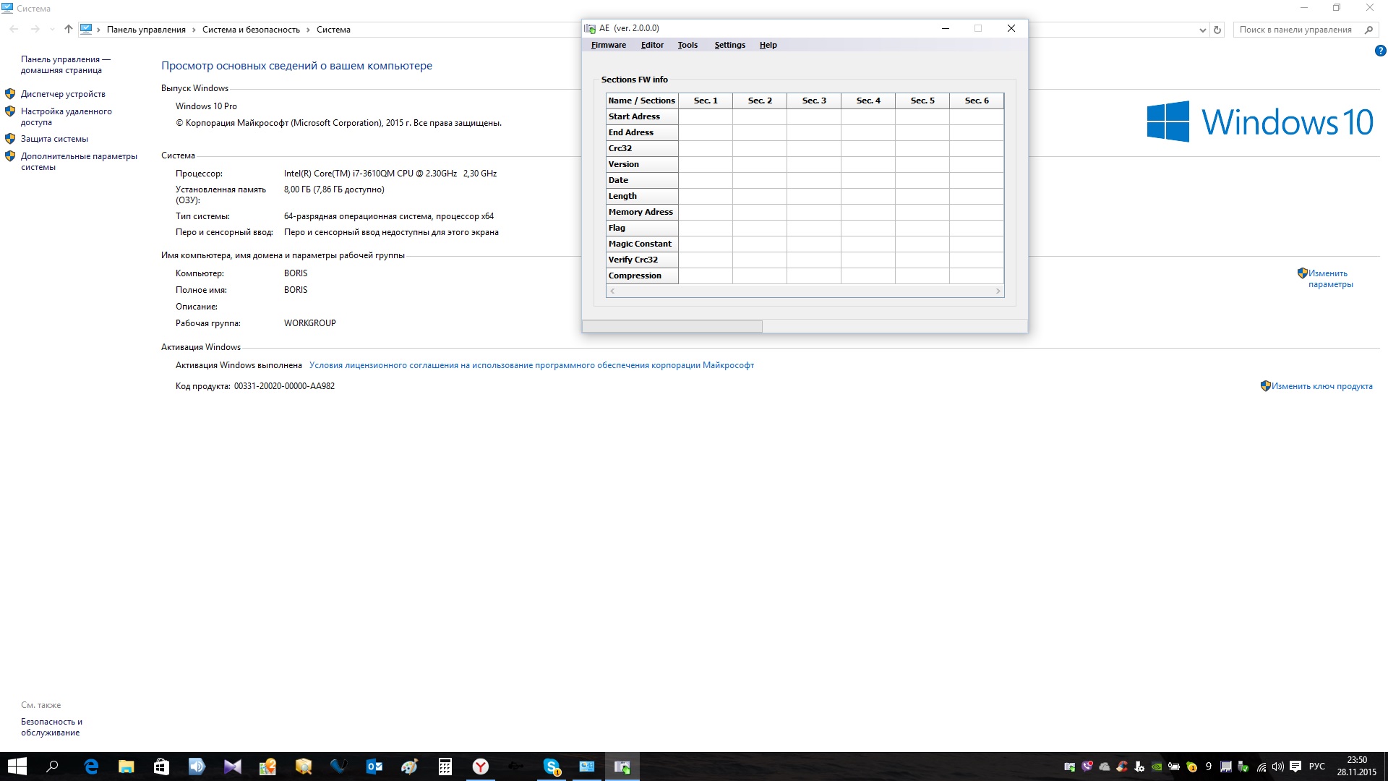Viewport: 1388px width, 781px height.
Task: Open Calculator from the taskbar
Action: coord(445,767)
